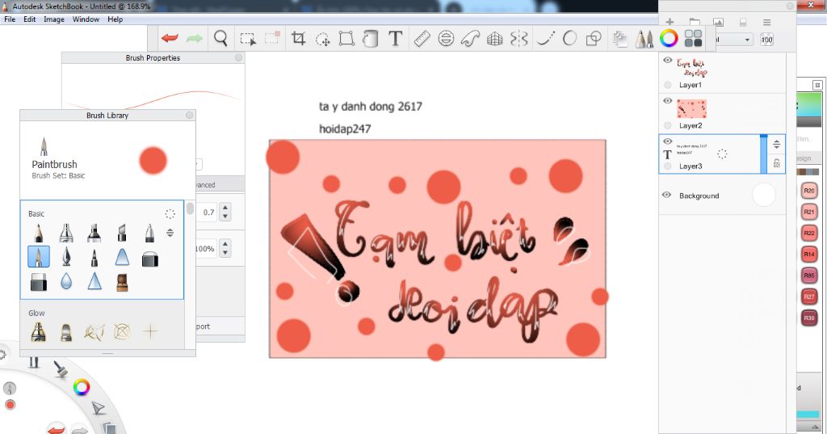This screenshot has height=434, width=827.
Task: Click the red Undo arrow in toolbar
Action: [170, 39]
